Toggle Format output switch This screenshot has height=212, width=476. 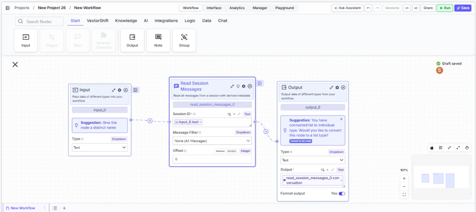tap(342, 193)
